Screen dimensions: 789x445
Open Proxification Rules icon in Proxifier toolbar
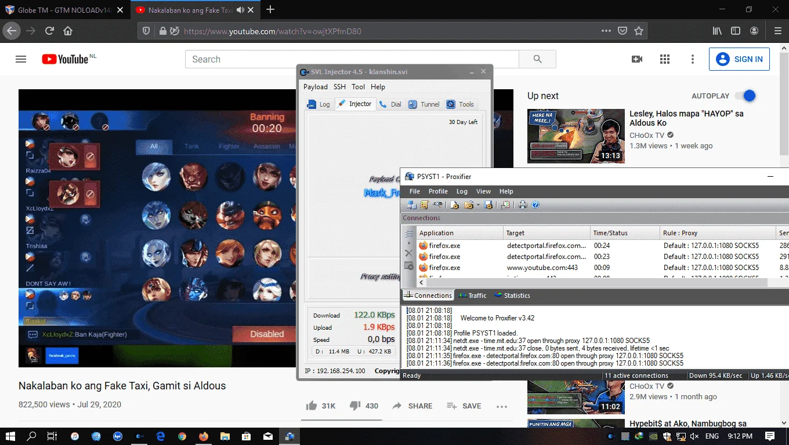(425, 205)
